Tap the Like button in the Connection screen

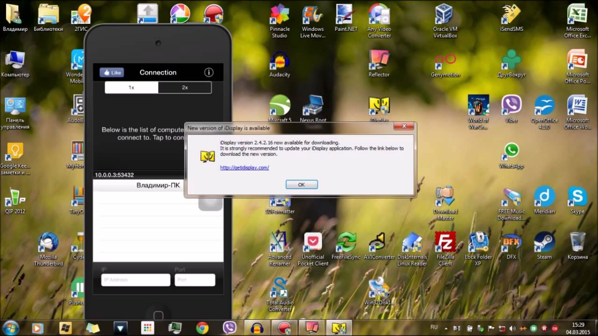click(x=112, y=72)
